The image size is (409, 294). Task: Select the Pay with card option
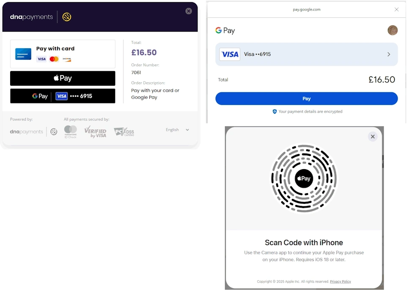point(63,54)
